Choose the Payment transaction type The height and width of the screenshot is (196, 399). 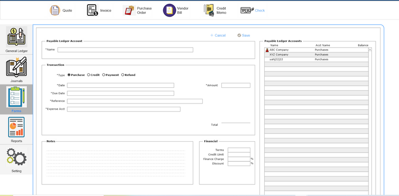[104, 75]
